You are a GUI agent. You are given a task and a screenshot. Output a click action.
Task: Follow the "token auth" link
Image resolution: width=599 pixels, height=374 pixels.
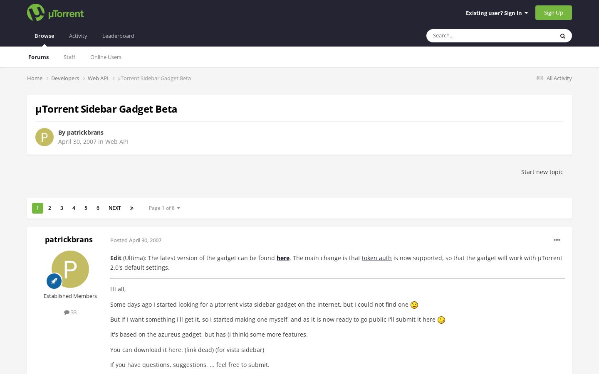pos(376,258)
